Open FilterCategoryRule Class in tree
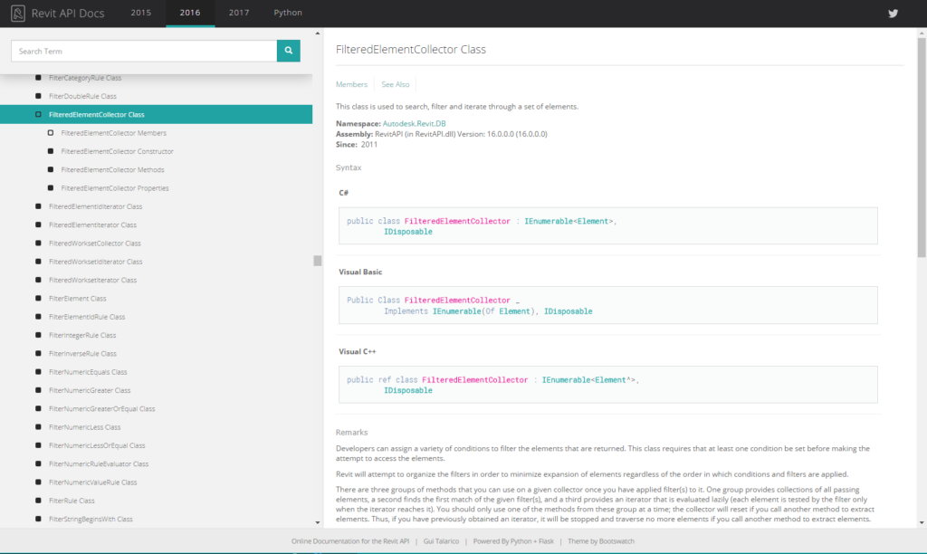The height and width of the screenshot is (554, 927). click(x=85, y=78)
